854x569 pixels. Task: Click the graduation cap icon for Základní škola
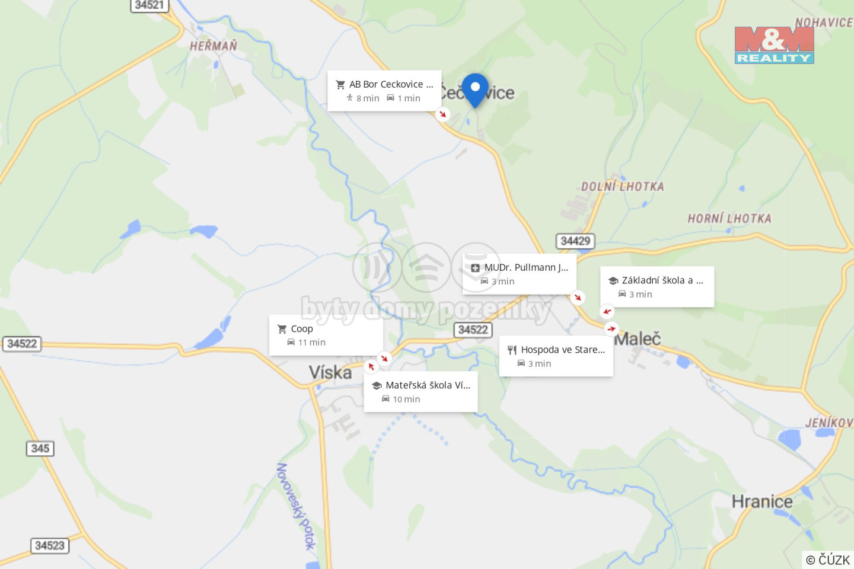(613, 281)
